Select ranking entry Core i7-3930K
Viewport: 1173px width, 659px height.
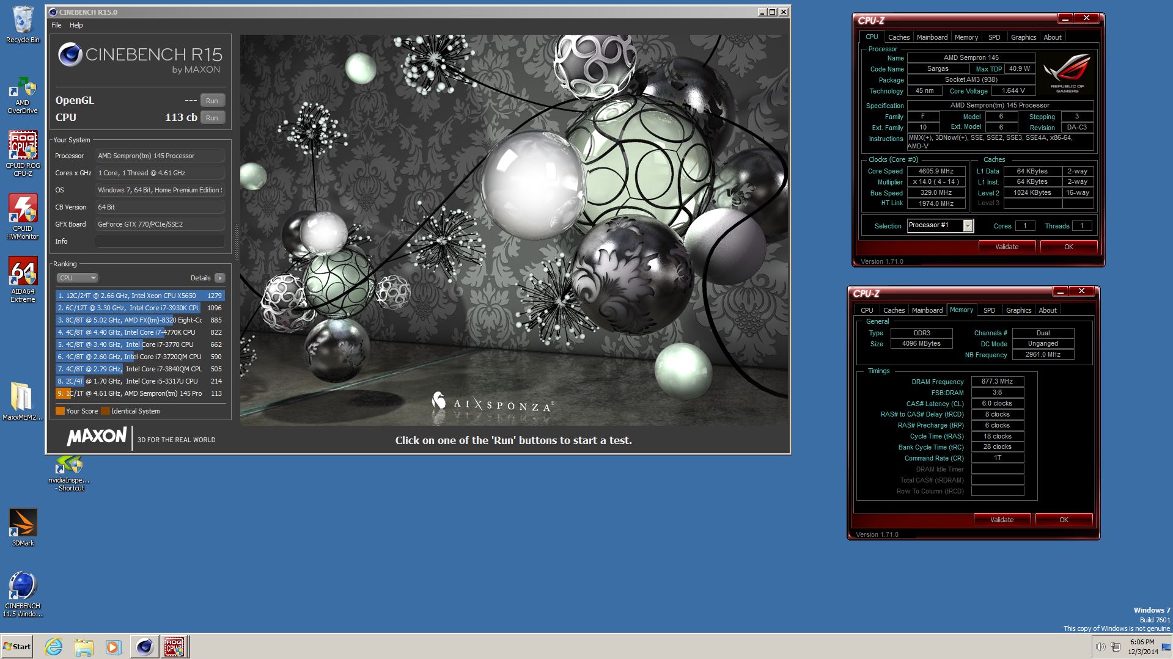point(140,308)
